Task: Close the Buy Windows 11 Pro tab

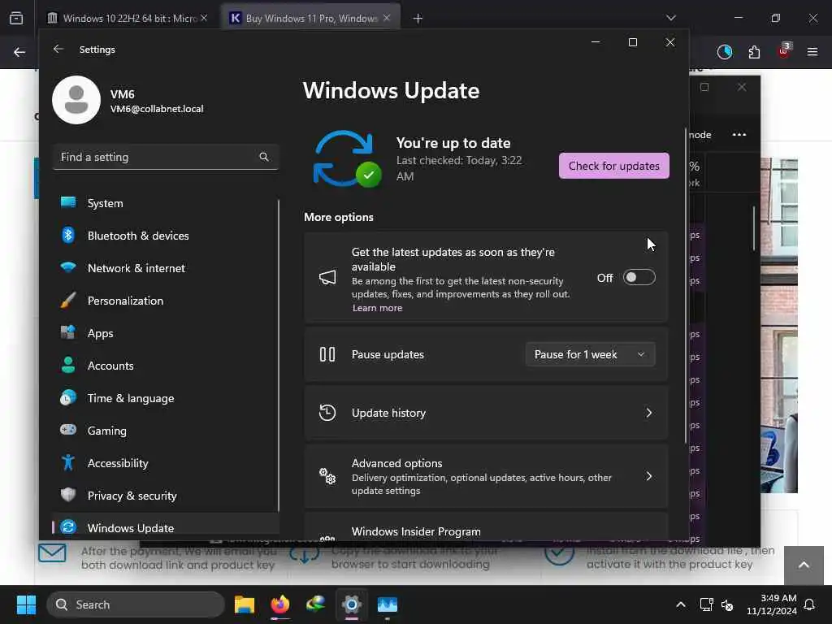Action: click(387, 18)
